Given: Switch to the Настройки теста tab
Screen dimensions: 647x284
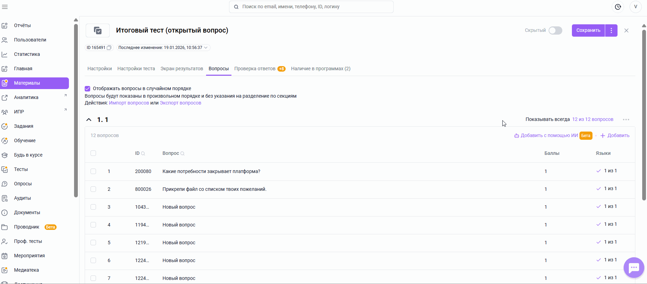Looking at the screenshot, I should (x=136, y=69).
